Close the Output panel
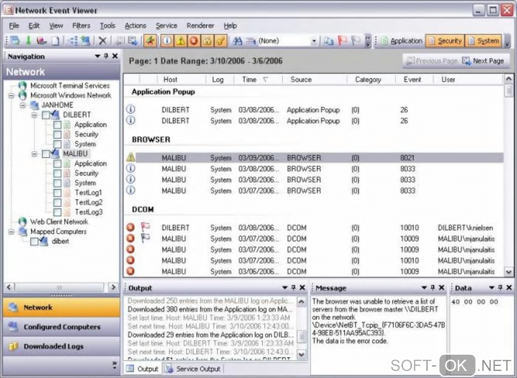 click(302, 288)
